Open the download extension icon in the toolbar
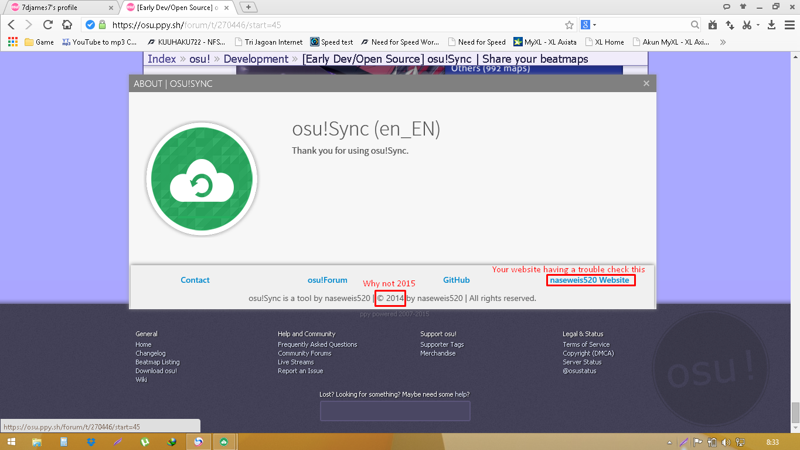Screen dimensions: 800x450 point(713,25)
